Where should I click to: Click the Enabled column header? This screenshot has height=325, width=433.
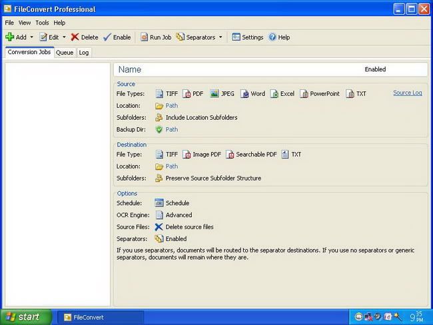[375, 69]
